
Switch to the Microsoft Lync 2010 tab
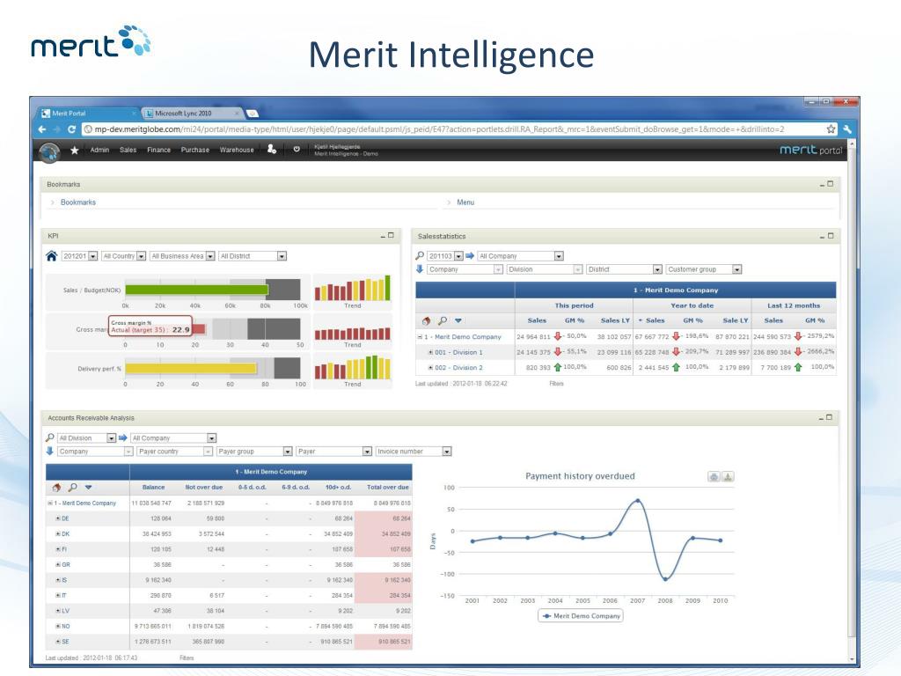[x=193, y=114]
